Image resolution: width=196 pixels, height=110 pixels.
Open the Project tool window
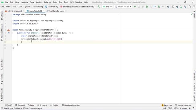[2, 15]
